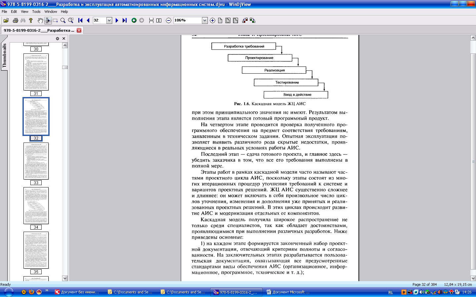Click the Fit Width icon
This screenshot has height=297, width=476.
click(235, 20)
